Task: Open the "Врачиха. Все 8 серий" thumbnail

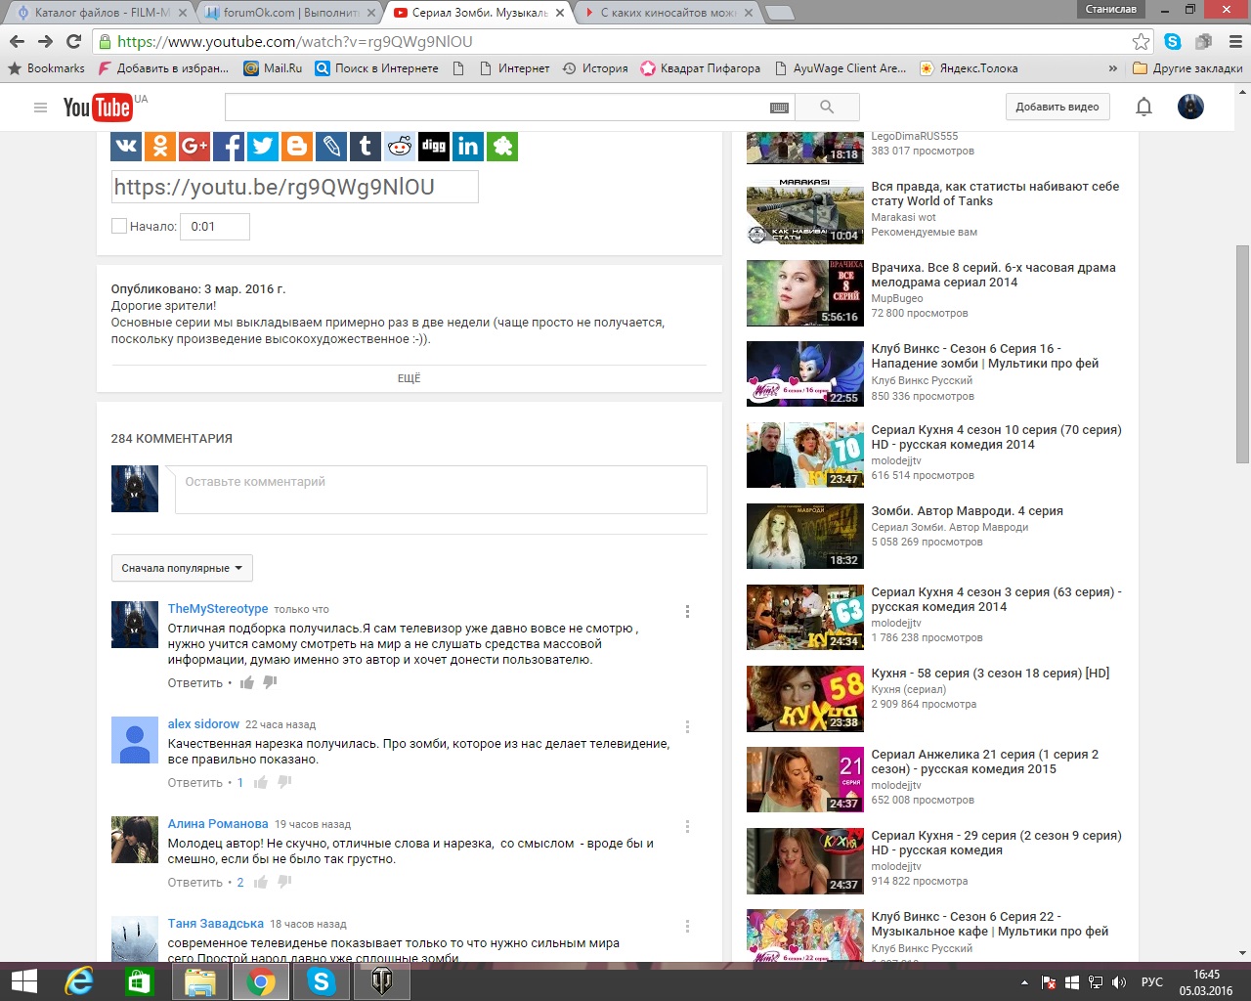Action: 805,292
